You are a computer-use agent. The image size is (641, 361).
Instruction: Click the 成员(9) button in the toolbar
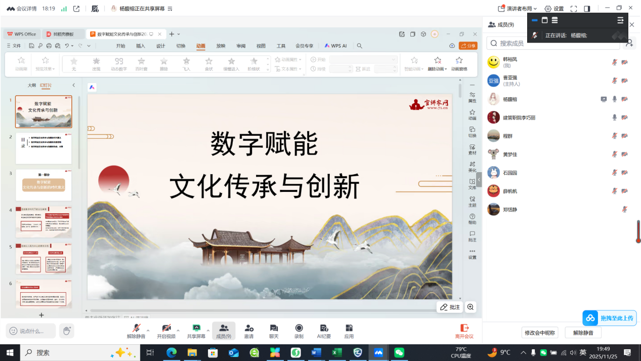tap(224, 331)
